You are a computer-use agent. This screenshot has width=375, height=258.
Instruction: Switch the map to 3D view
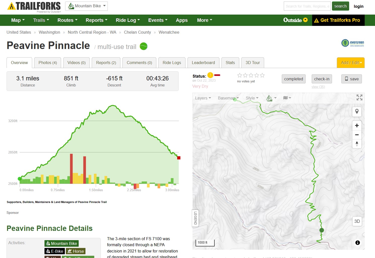click(357, 221)
